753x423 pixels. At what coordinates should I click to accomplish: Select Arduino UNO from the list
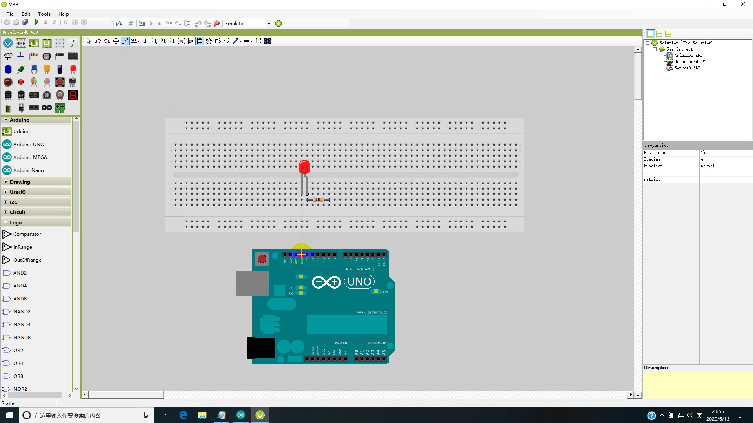coord(29,145)
